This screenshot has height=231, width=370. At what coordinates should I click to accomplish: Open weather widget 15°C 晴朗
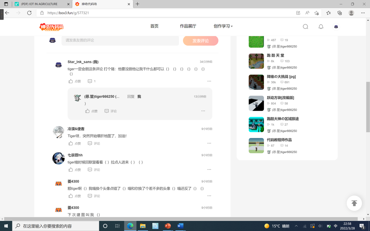[x=277, y=226]
